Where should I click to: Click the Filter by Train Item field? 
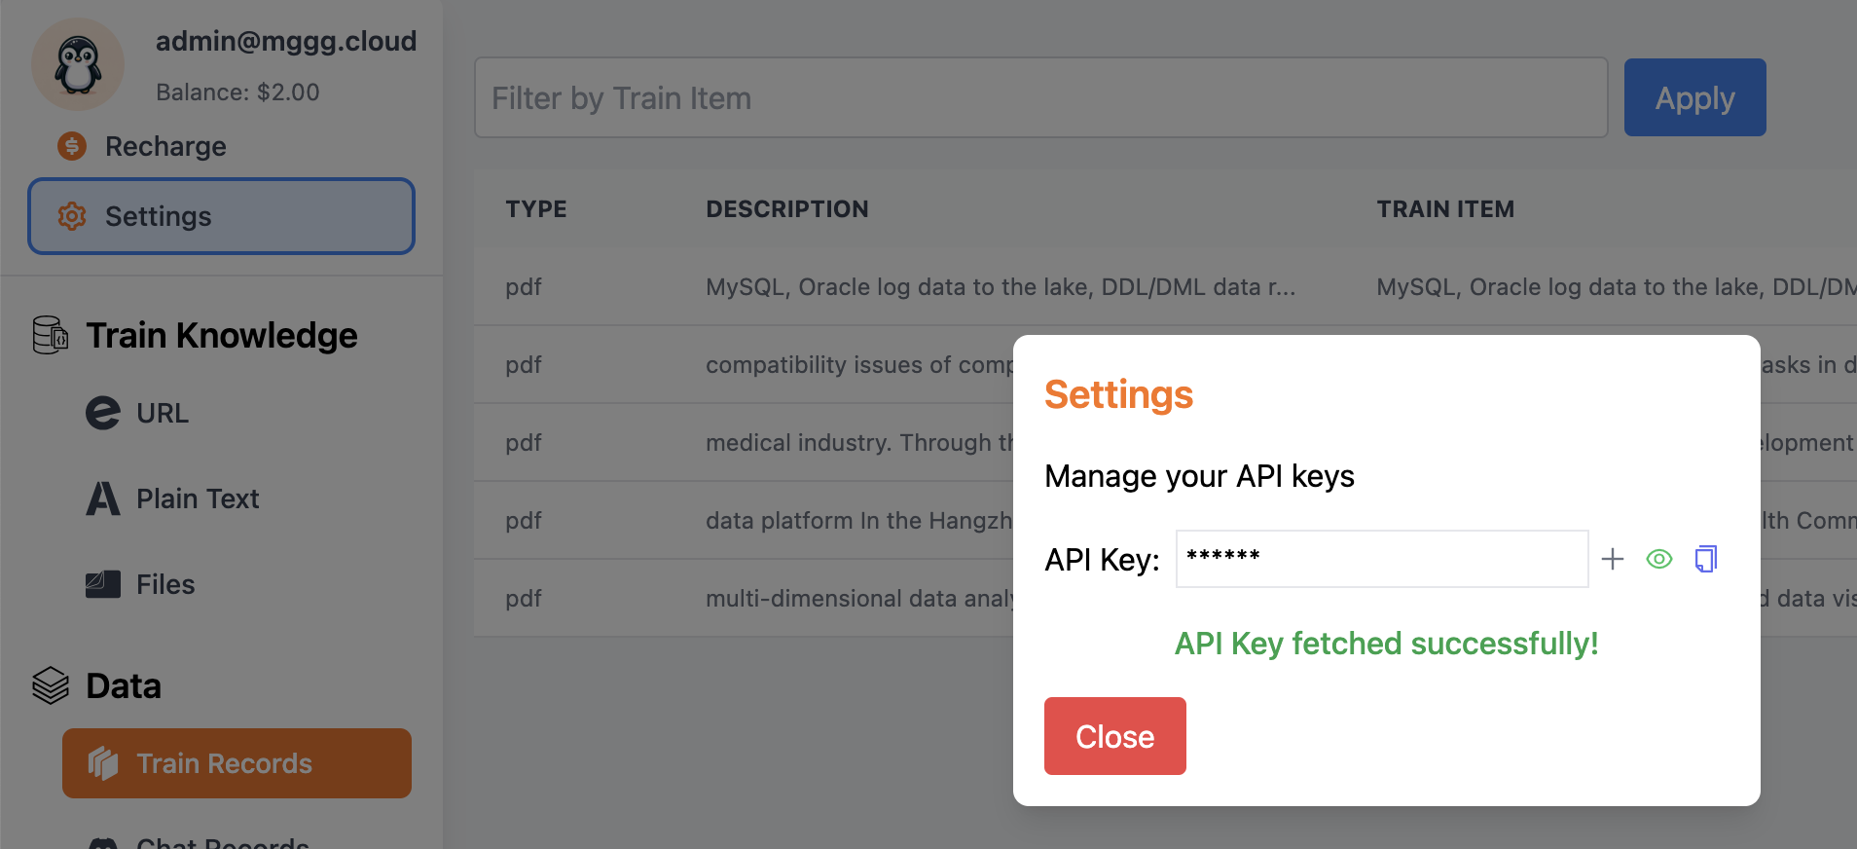click(973, 97)
